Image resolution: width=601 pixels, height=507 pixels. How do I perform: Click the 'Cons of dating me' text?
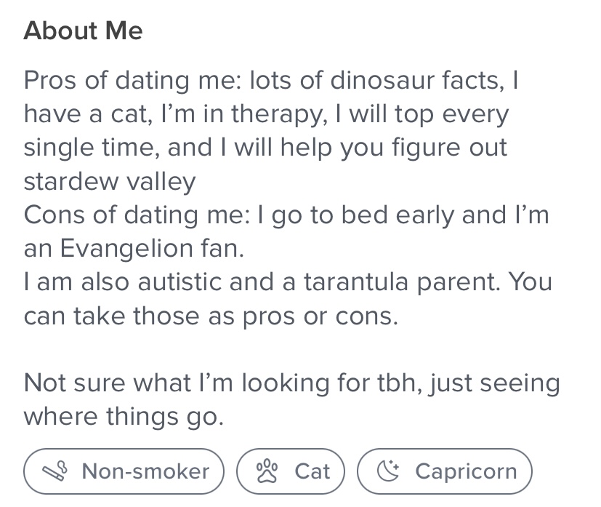pyautogui.click(x=137, y=215)
